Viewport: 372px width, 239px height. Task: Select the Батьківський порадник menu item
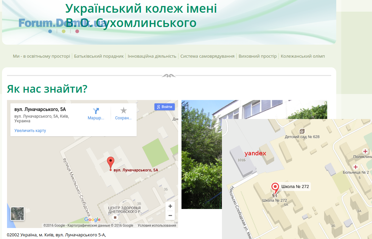tap(99, 56)
